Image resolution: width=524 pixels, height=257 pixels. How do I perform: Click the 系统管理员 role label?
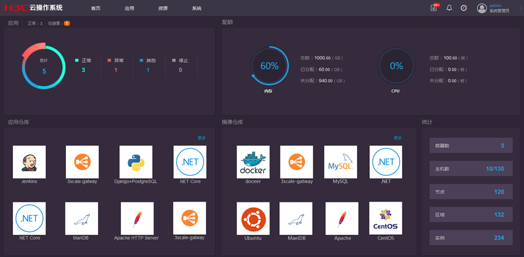[x=499, y=11]
